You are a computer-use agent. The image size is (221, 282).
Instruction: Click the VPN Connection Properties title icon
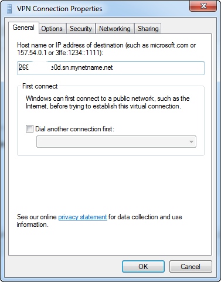(x=9, y=9)
